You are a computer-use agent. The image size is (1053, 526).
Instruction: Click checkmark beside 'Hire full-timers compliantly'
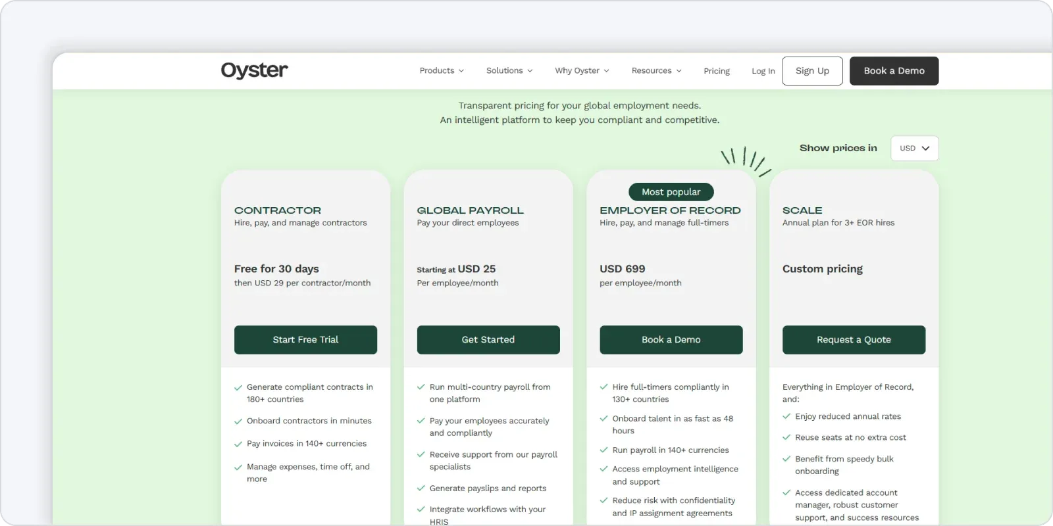(x=604, y=387)
